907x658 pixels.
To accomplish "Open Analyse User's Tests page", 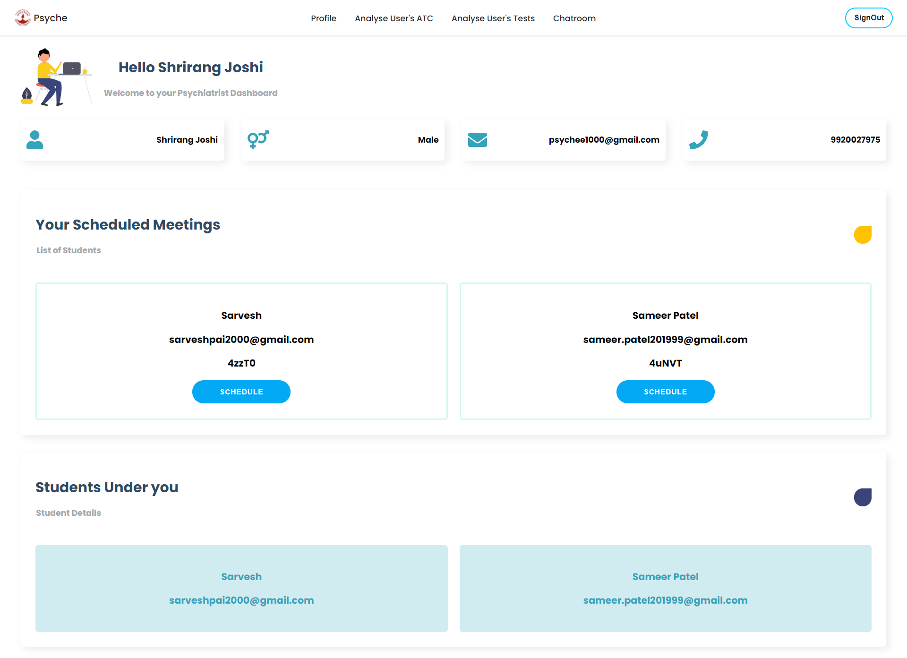I will click(493, 18).
